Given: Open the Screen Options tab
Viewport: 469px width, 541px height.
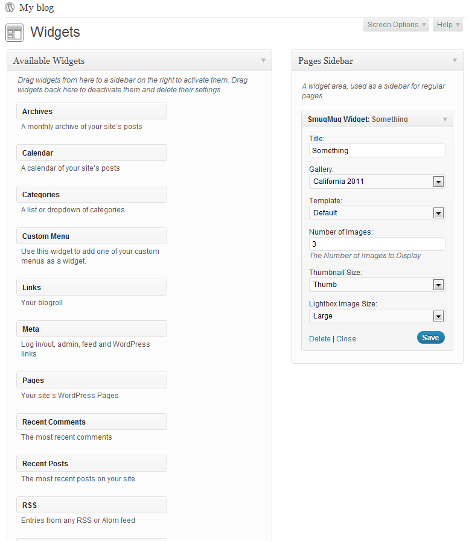Looking at the screenshot, I should tap(396, 25).
